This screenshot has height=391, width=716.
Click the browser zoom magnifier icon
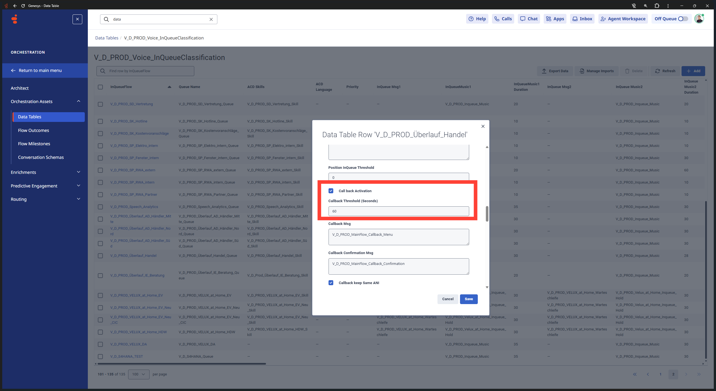point(645,6)
